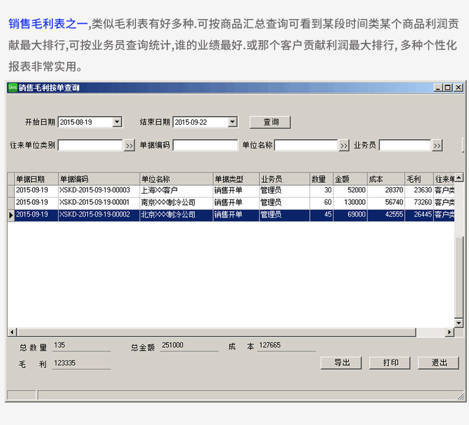Click quantity cell 45
Screen dimensions: 469x425
click(322, 215)
